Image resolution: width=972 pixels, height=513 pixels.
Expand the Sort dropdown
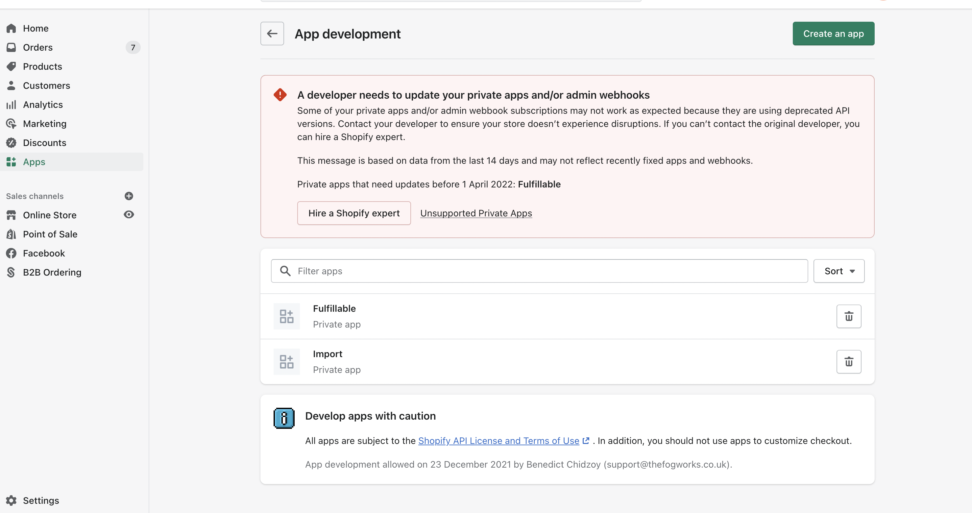point(839,271)
